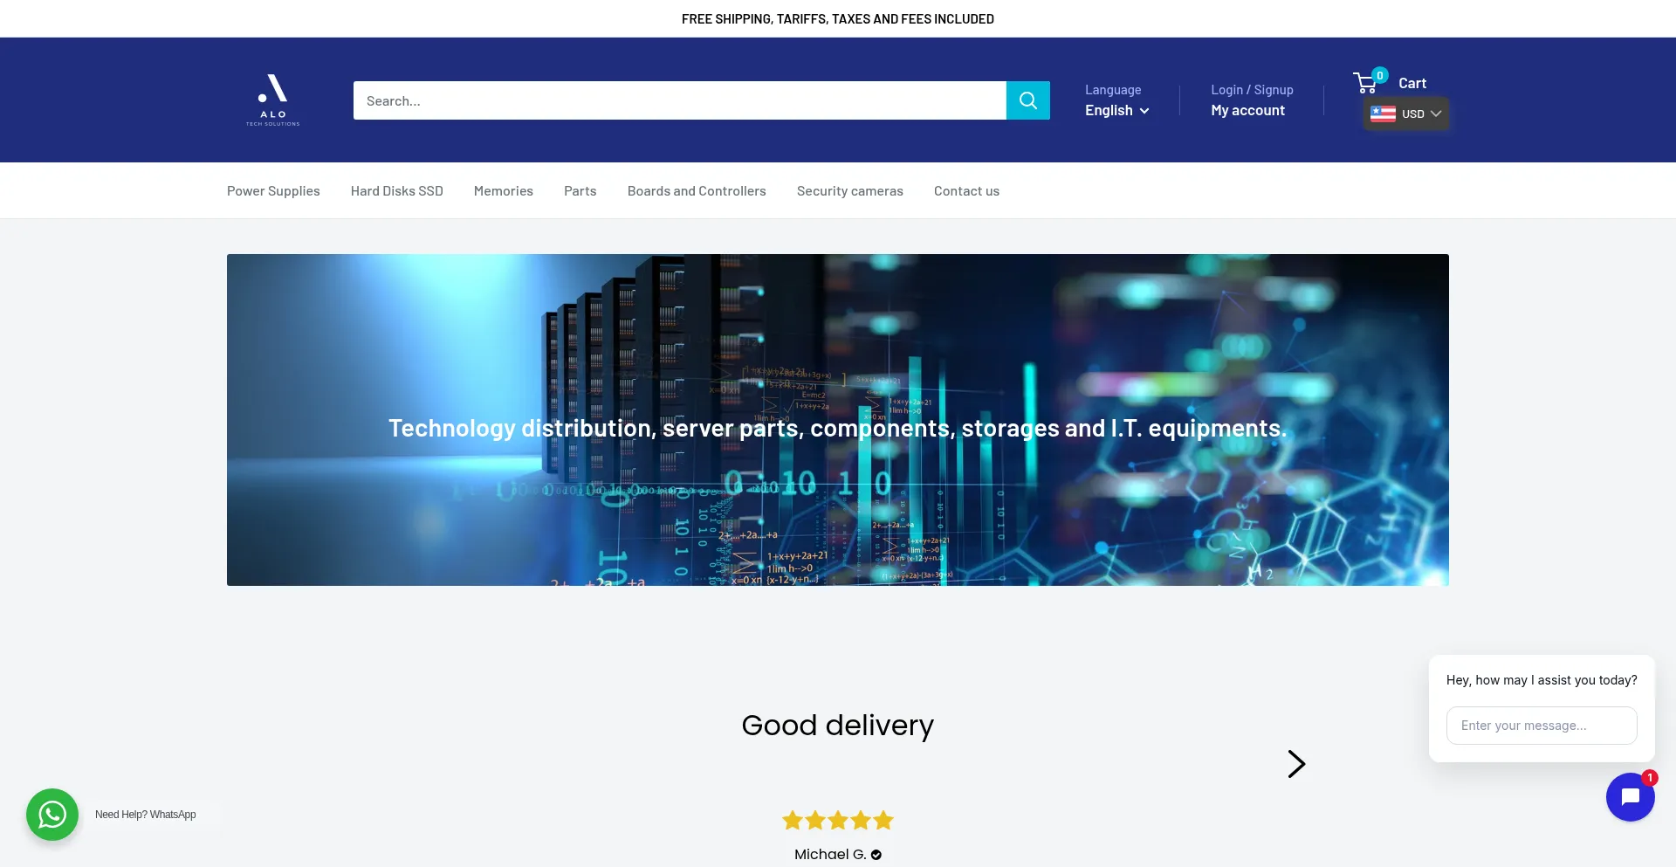The width and height of the screenshot is (1676, 867).
Task: Click the US flag currency icon
Action: coord(1383,114)
